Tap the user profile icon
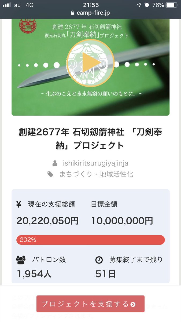 pyautogui.click(x=55, y=163)
